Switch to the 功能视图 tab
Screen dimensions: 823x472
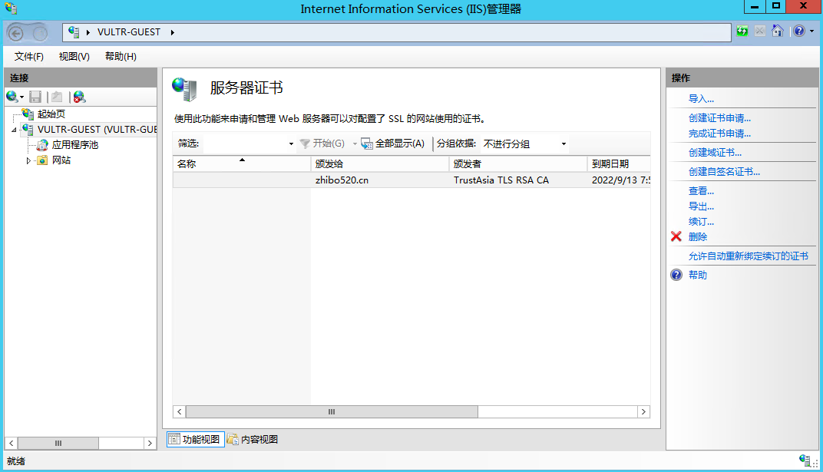[196, 439]
